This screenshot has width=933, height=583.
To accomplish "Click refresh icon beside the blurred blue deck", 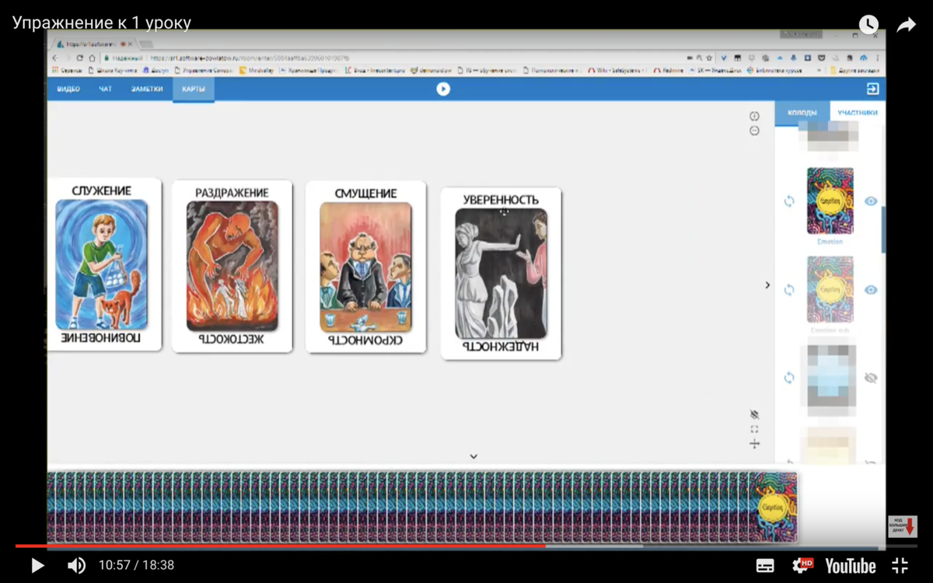I will pyautogui.click(x=789, y=378).
